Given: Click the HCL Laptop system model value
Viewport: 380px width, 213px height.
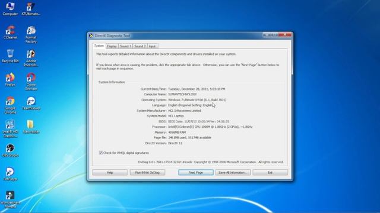Looking at the screenshot, I should (x=176, y=116).
